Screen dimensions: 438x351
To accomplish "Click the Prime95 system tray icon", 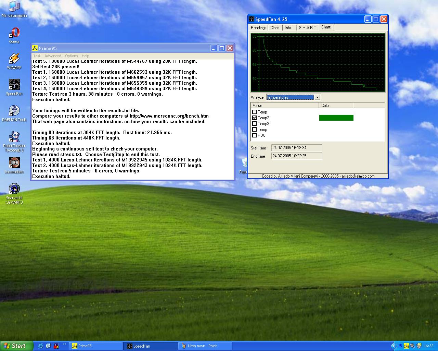I will pos(407,346).
